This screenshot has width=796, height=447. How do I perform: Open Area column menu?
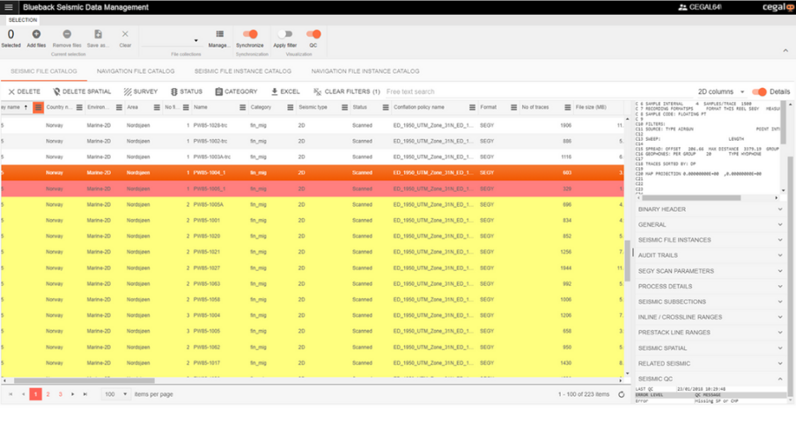coord(157,107)
